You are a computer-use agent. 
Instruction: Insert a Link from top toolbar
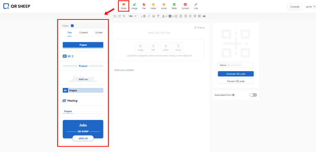(196, 6)
